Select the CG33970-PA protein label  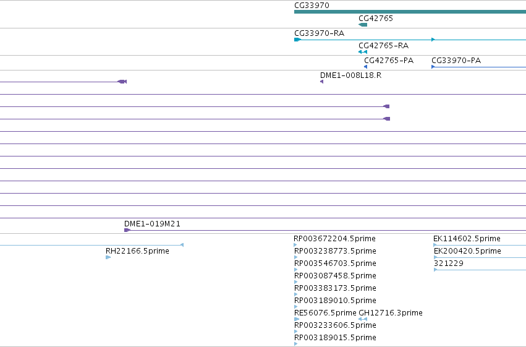coord(456,61)
